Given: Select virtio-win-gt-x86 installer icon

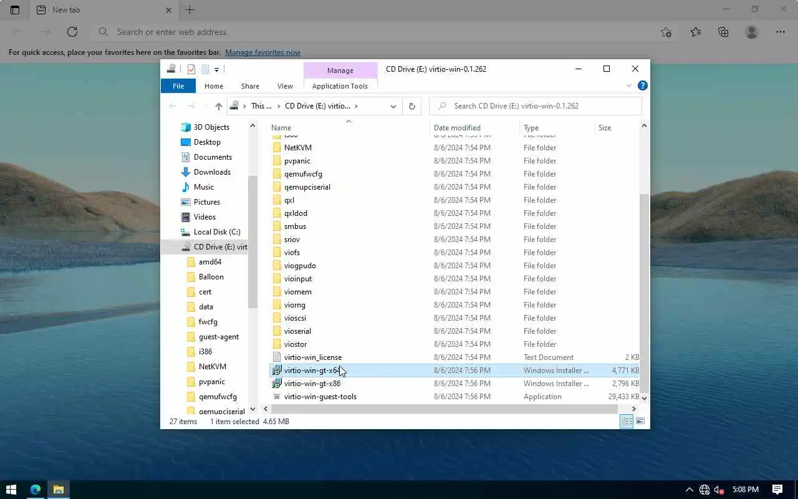Looking at the screenshot, I should pyautogui.click(x=277, y=384).
